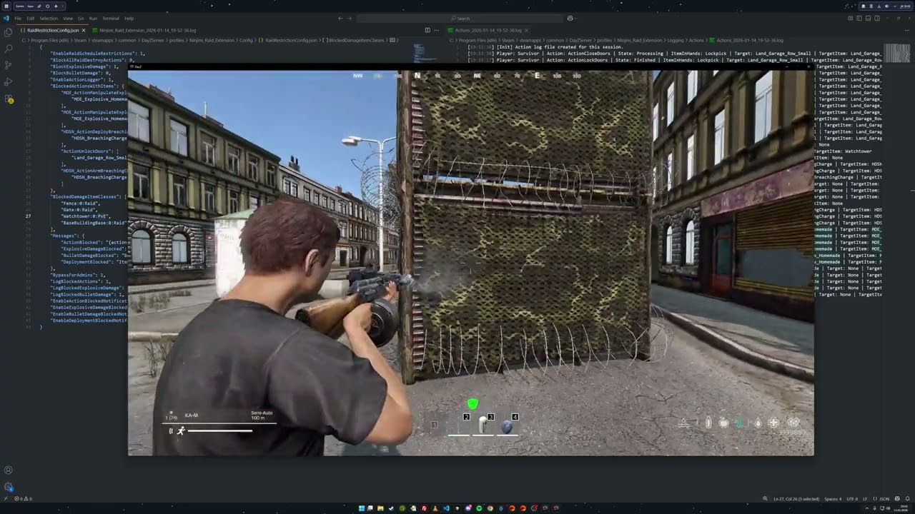The image size is (915, 514).
Task: Click the VS Code logo icon
Action: click(6, 18)
